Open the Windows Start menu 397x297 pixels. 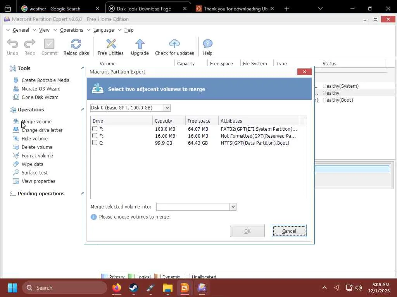pyautogui.click(x=12, y=288)
